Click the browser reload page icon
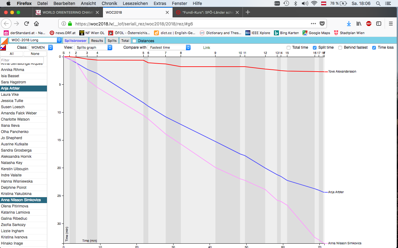 (x=27, y=24)
